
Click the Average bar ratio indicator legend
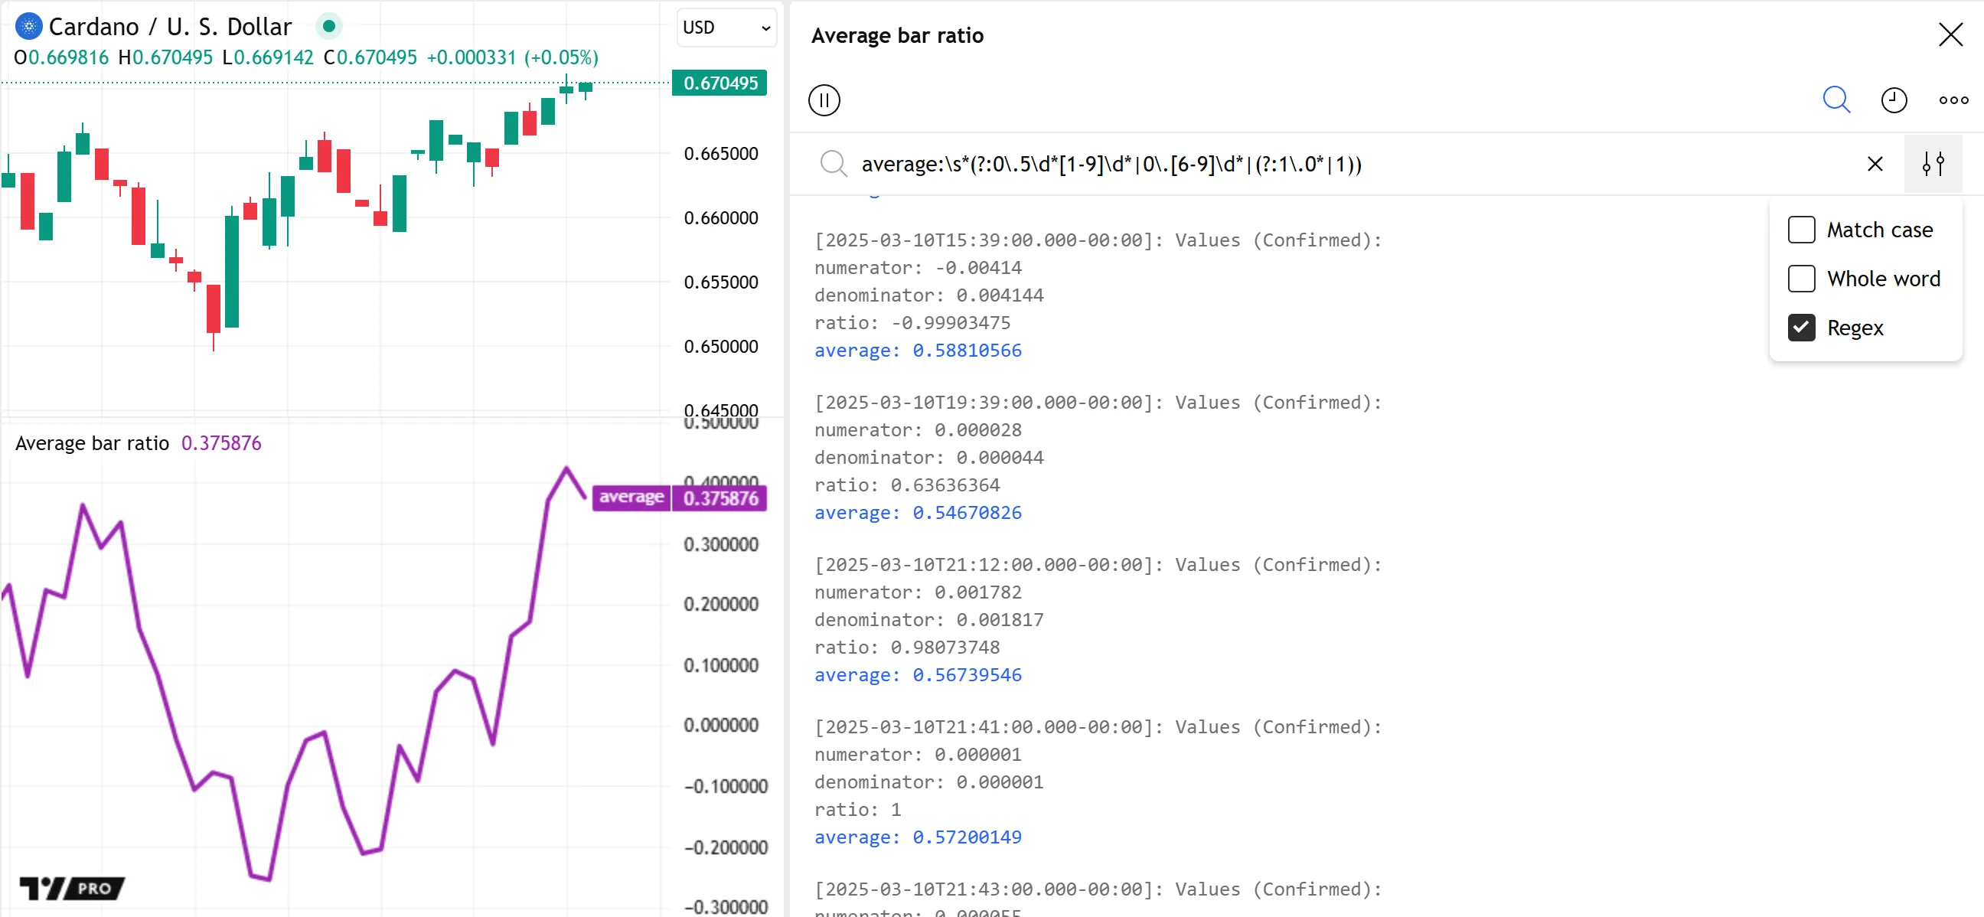93,443
